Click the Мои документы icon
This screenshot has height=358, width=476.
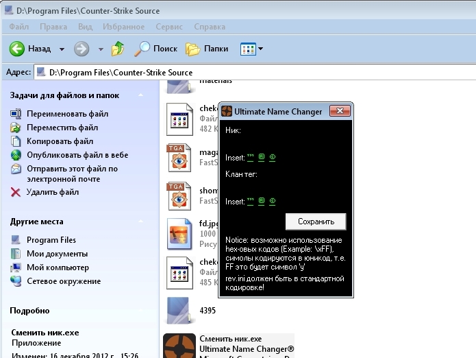click(16, 254)
